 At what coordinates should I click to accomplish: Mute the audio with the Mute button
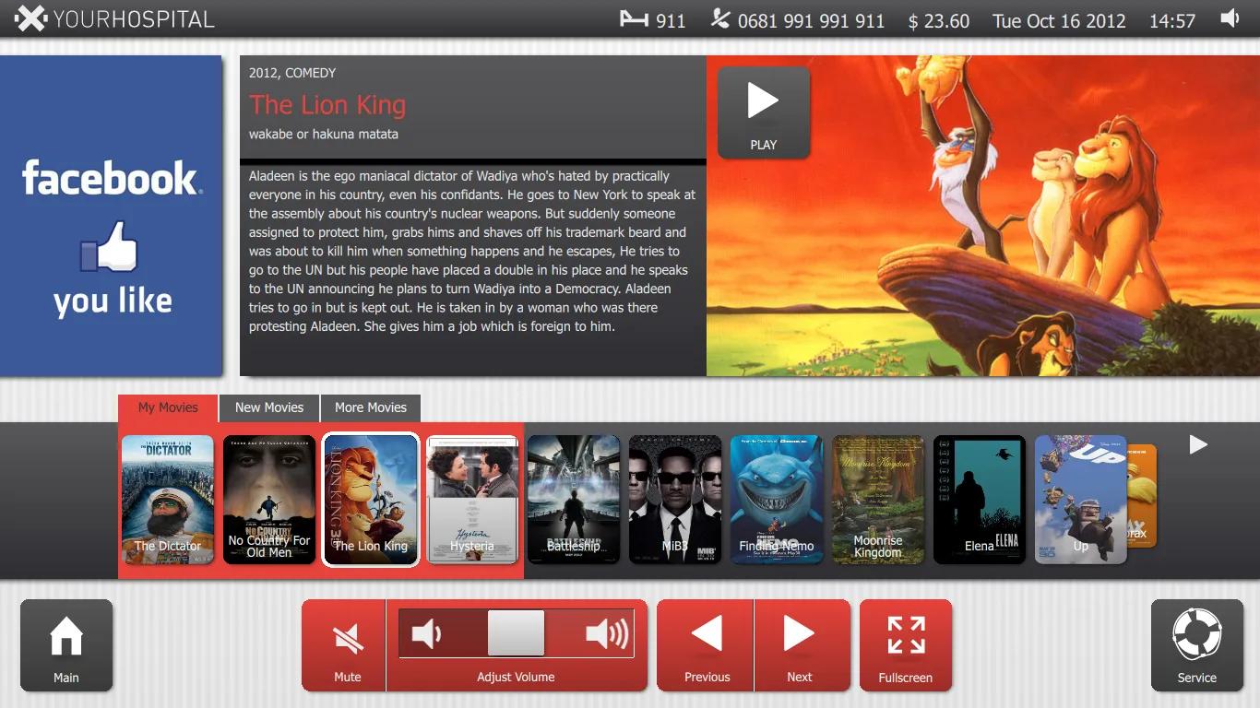tap(347, 645)
